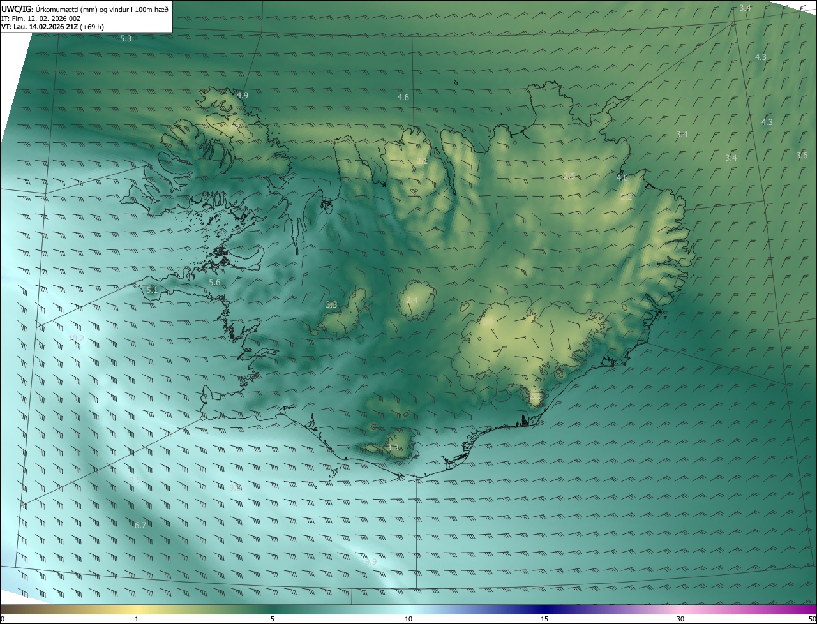This screenshot has height=624, width=817.
Task: Click the 3.6 value label
Action: coord(802,155)
